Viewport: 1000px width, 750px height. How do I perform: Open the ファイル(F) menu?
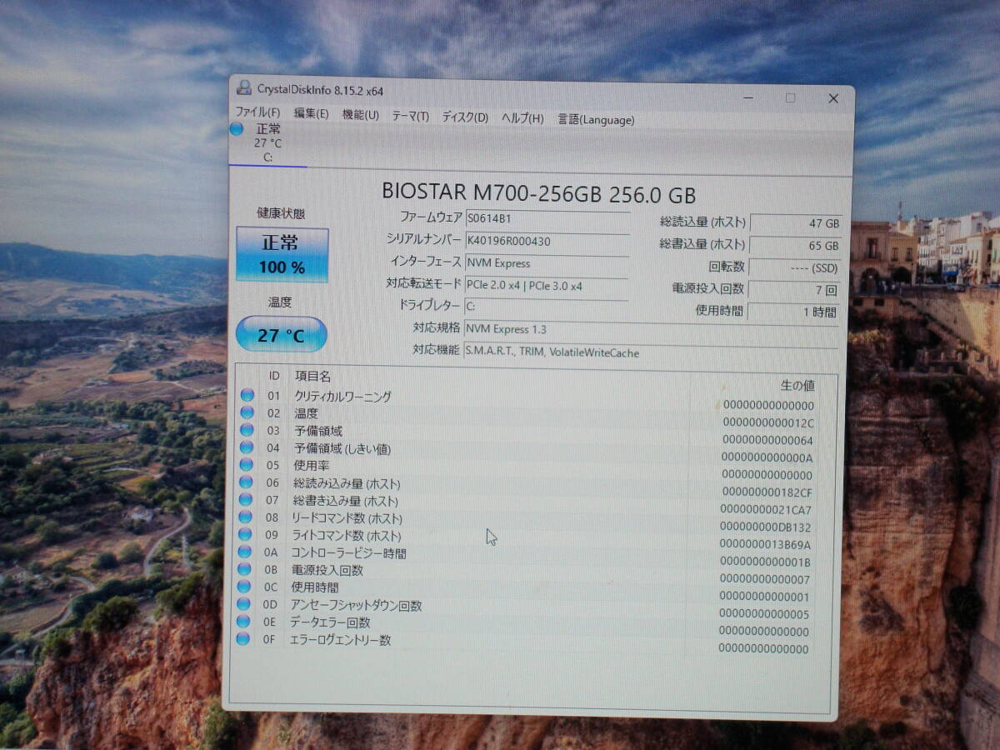257,113
